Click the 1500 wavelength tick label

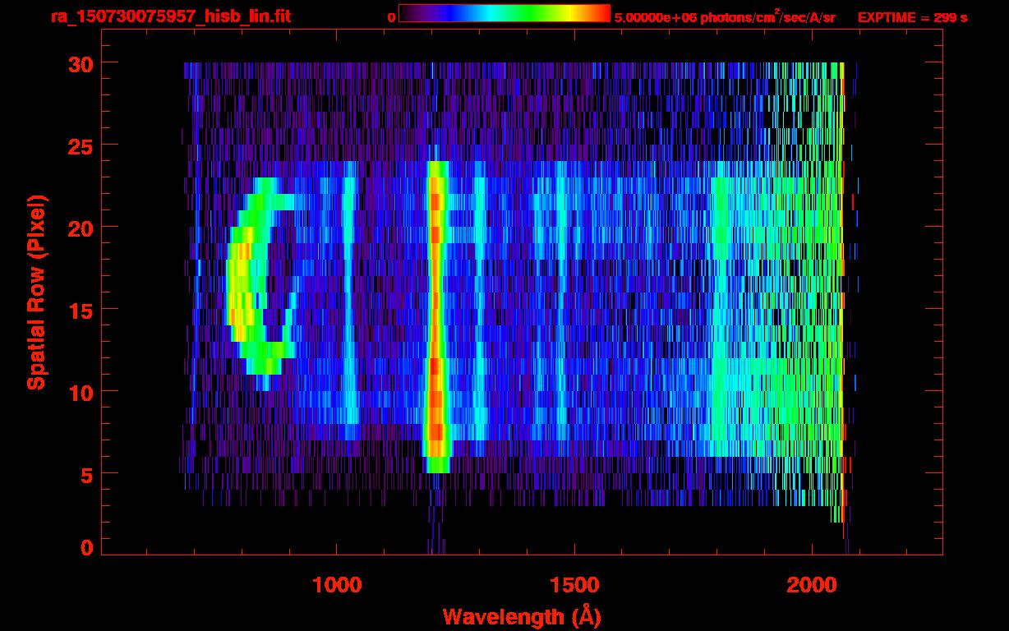(x=574, y=585)
